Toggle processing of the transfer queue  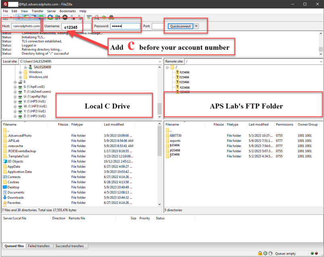pyautogui.click(x=58, y=17)
